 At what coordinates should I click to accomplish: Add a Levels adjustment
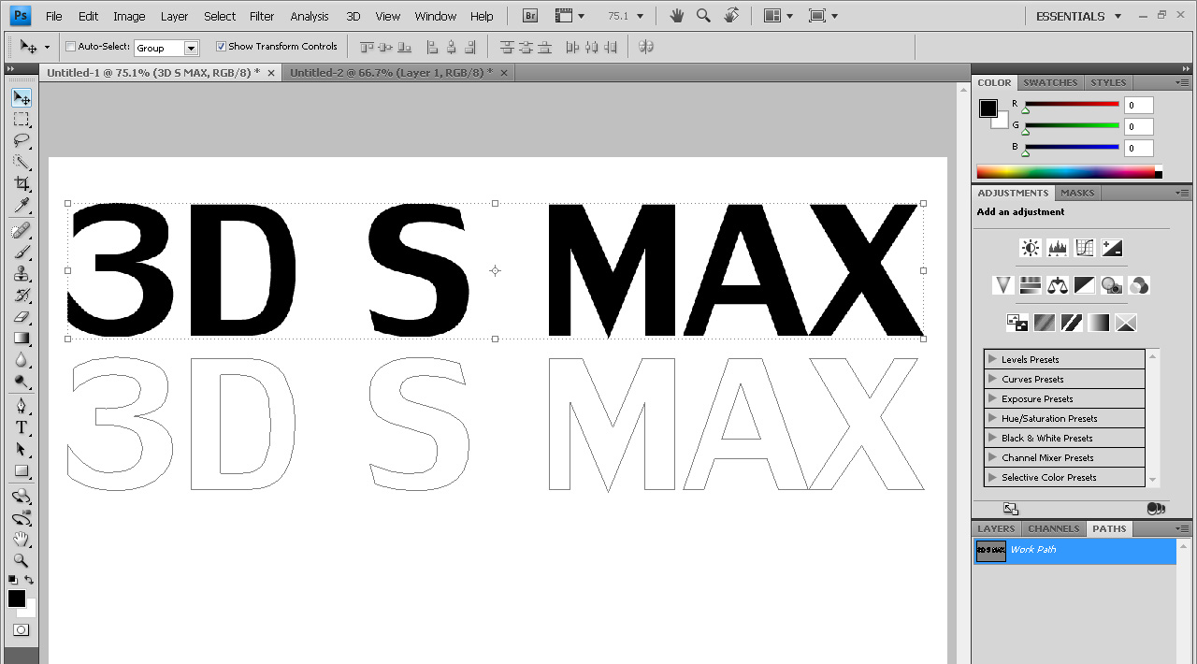tap(1058, 248)
